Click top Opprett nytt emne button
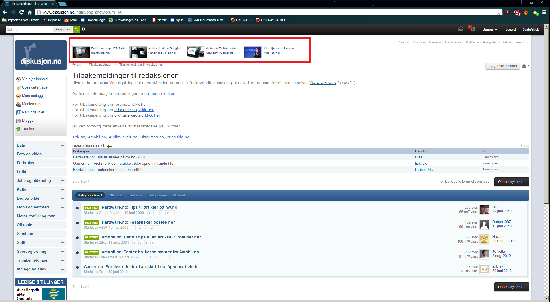 pos(511,182)
